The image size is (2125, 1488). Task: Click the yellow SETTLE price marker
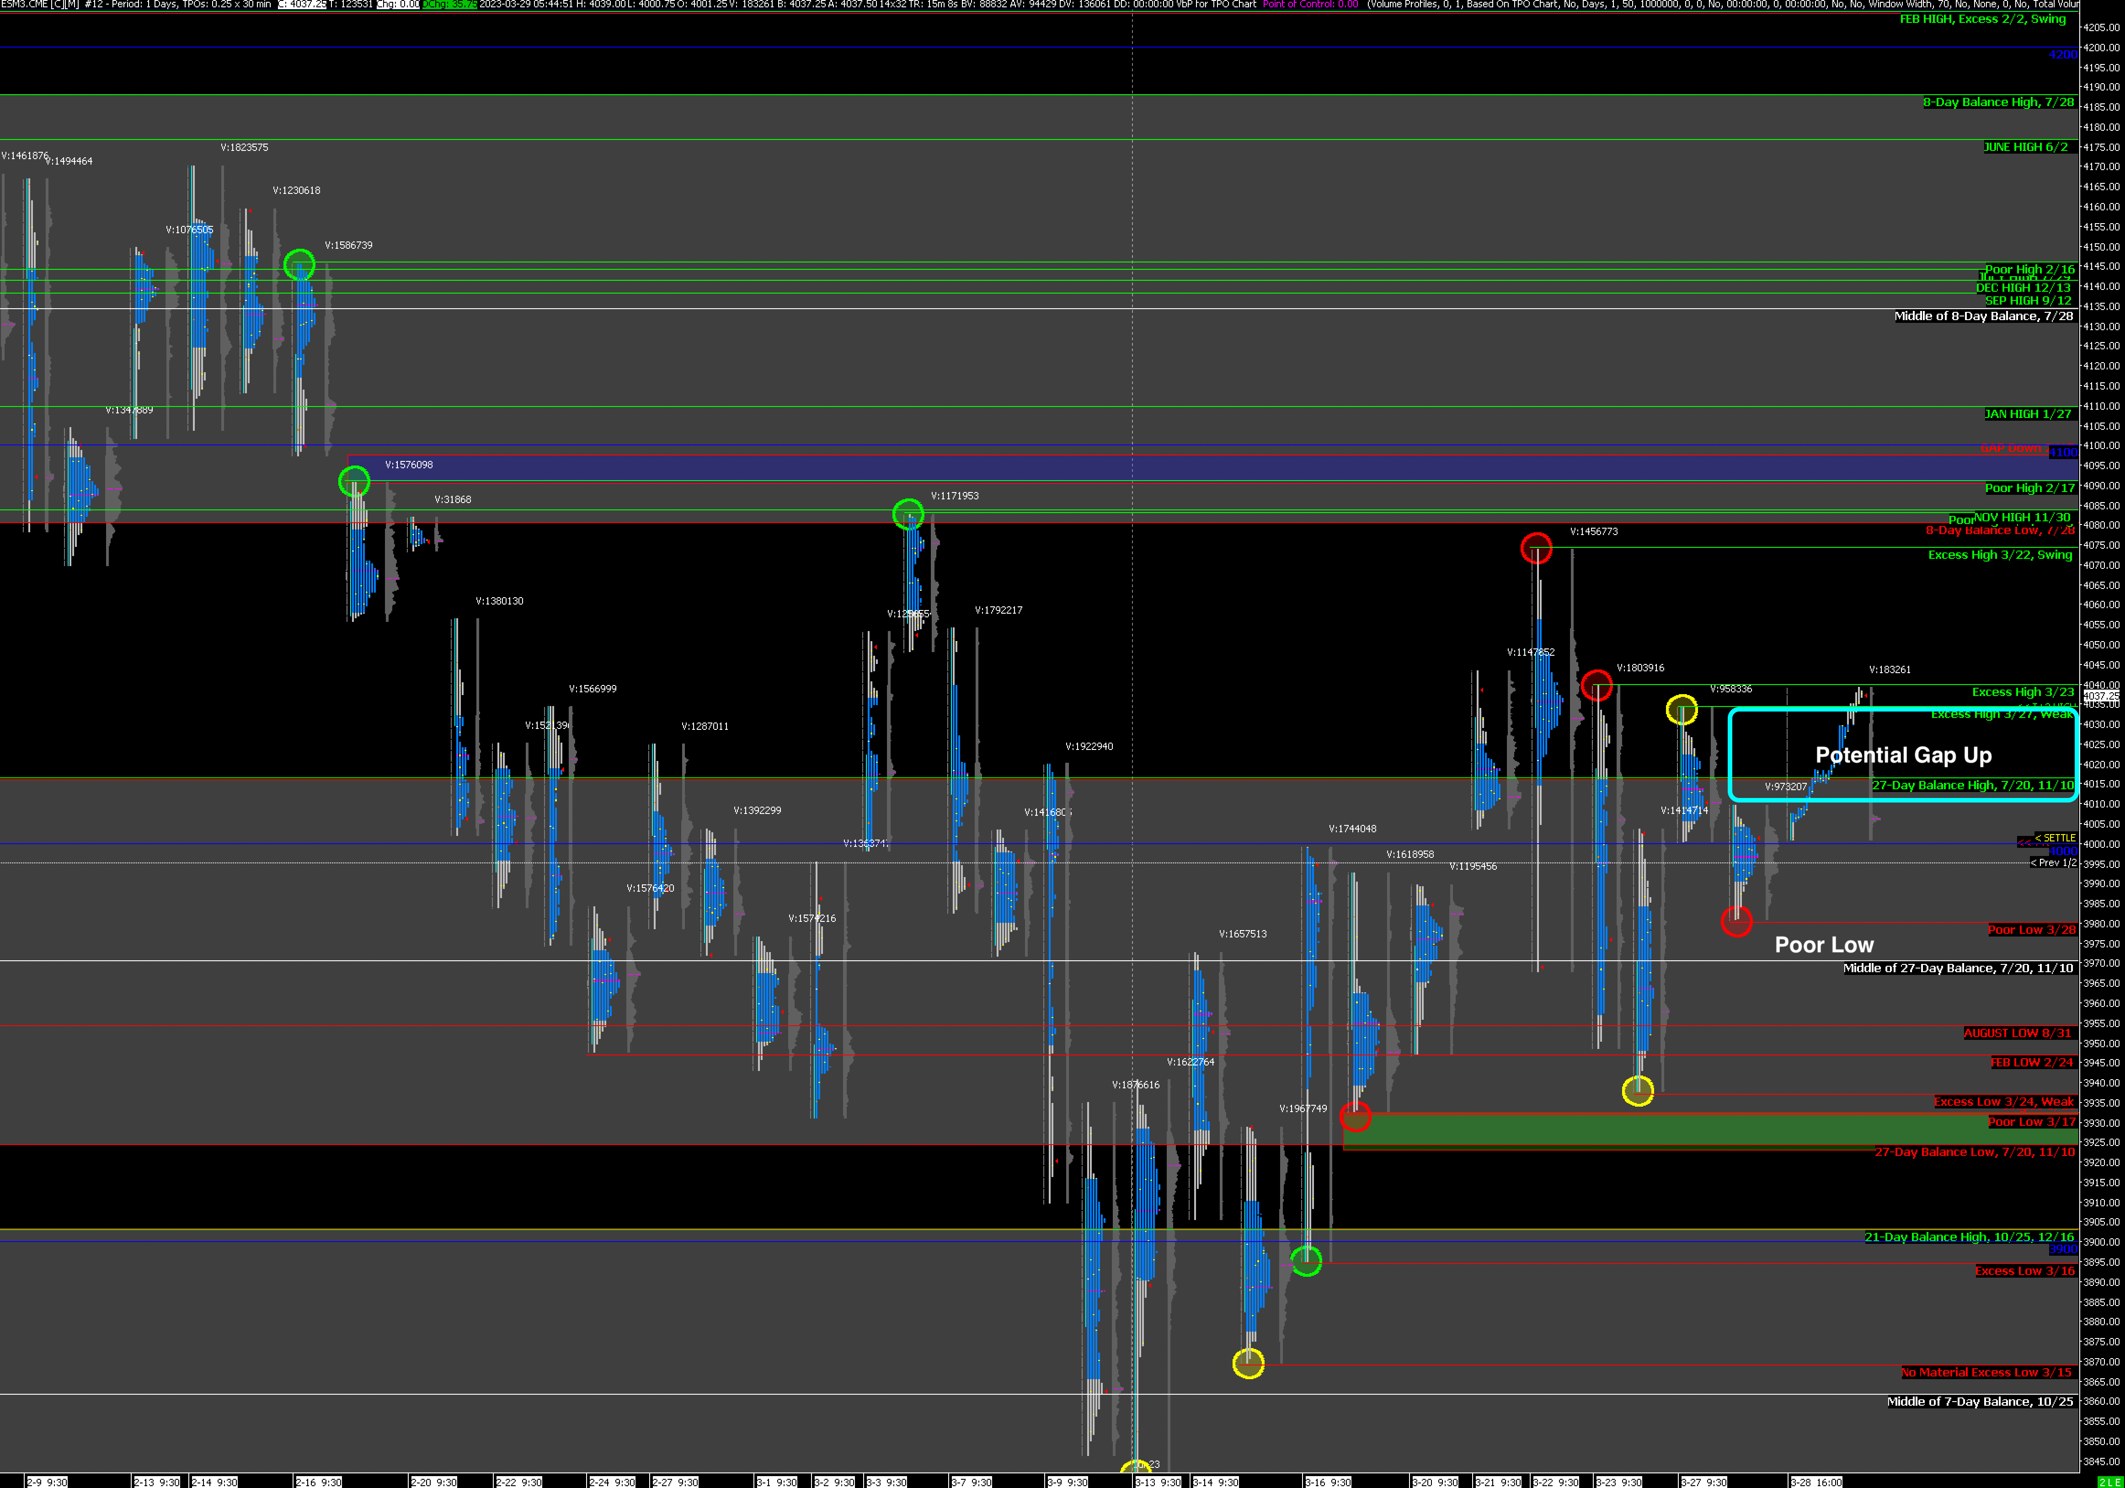pyautogui.click(x=2055, y=838)
